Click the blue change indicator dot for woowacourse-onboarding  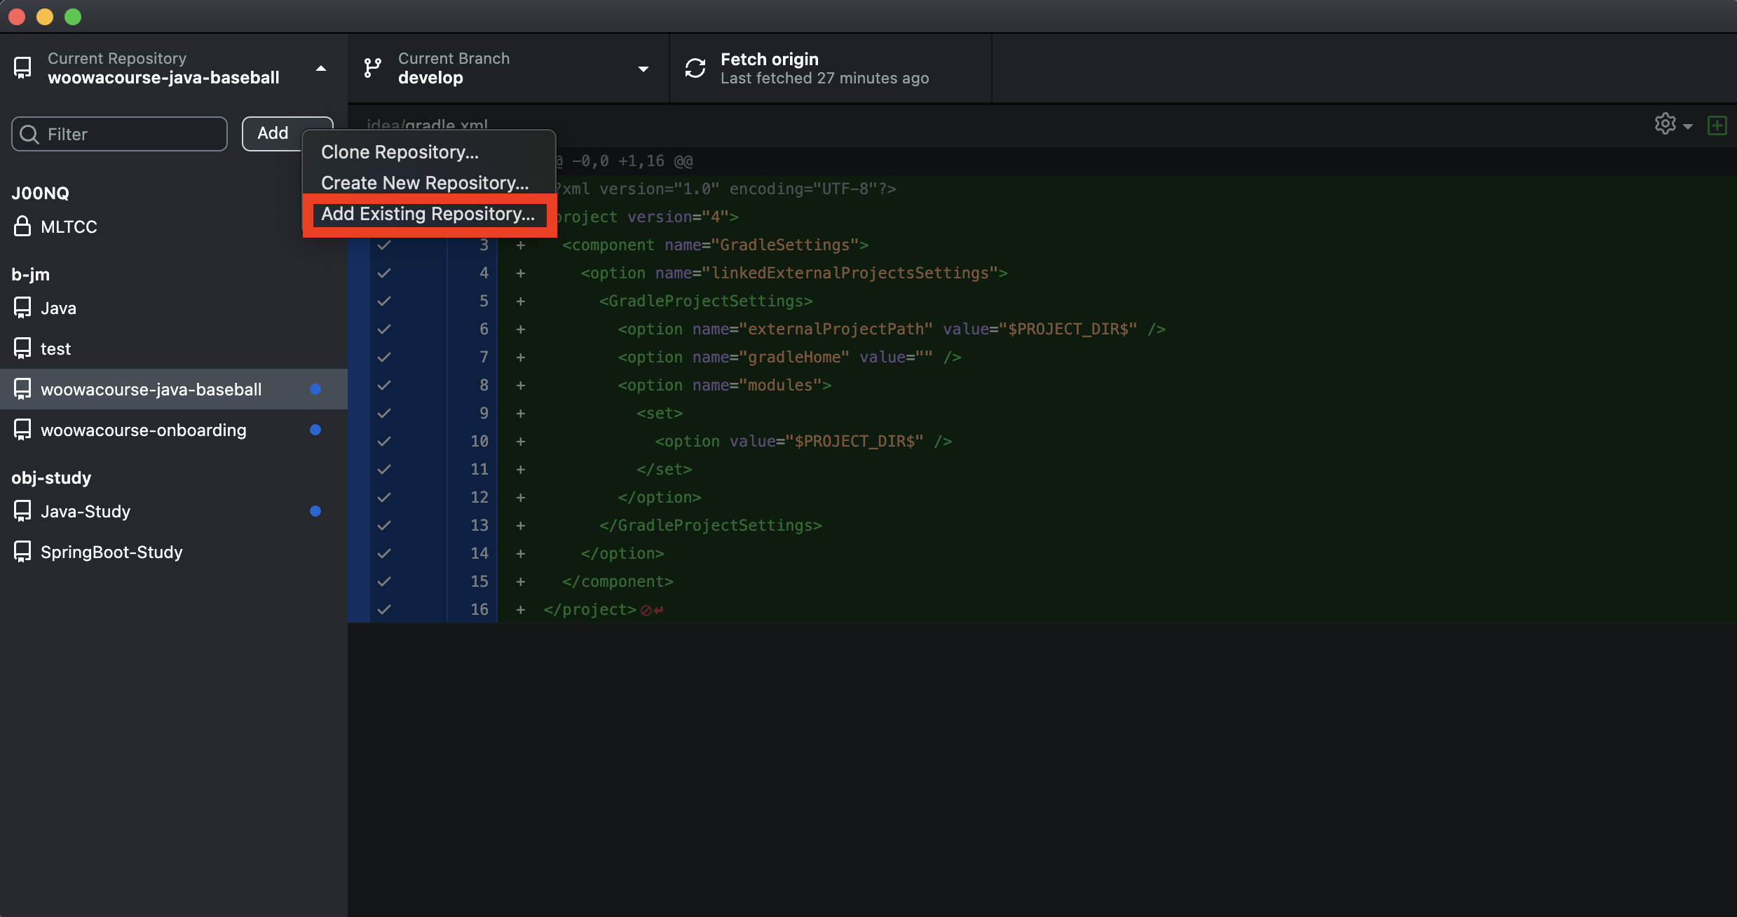(315, 430)
